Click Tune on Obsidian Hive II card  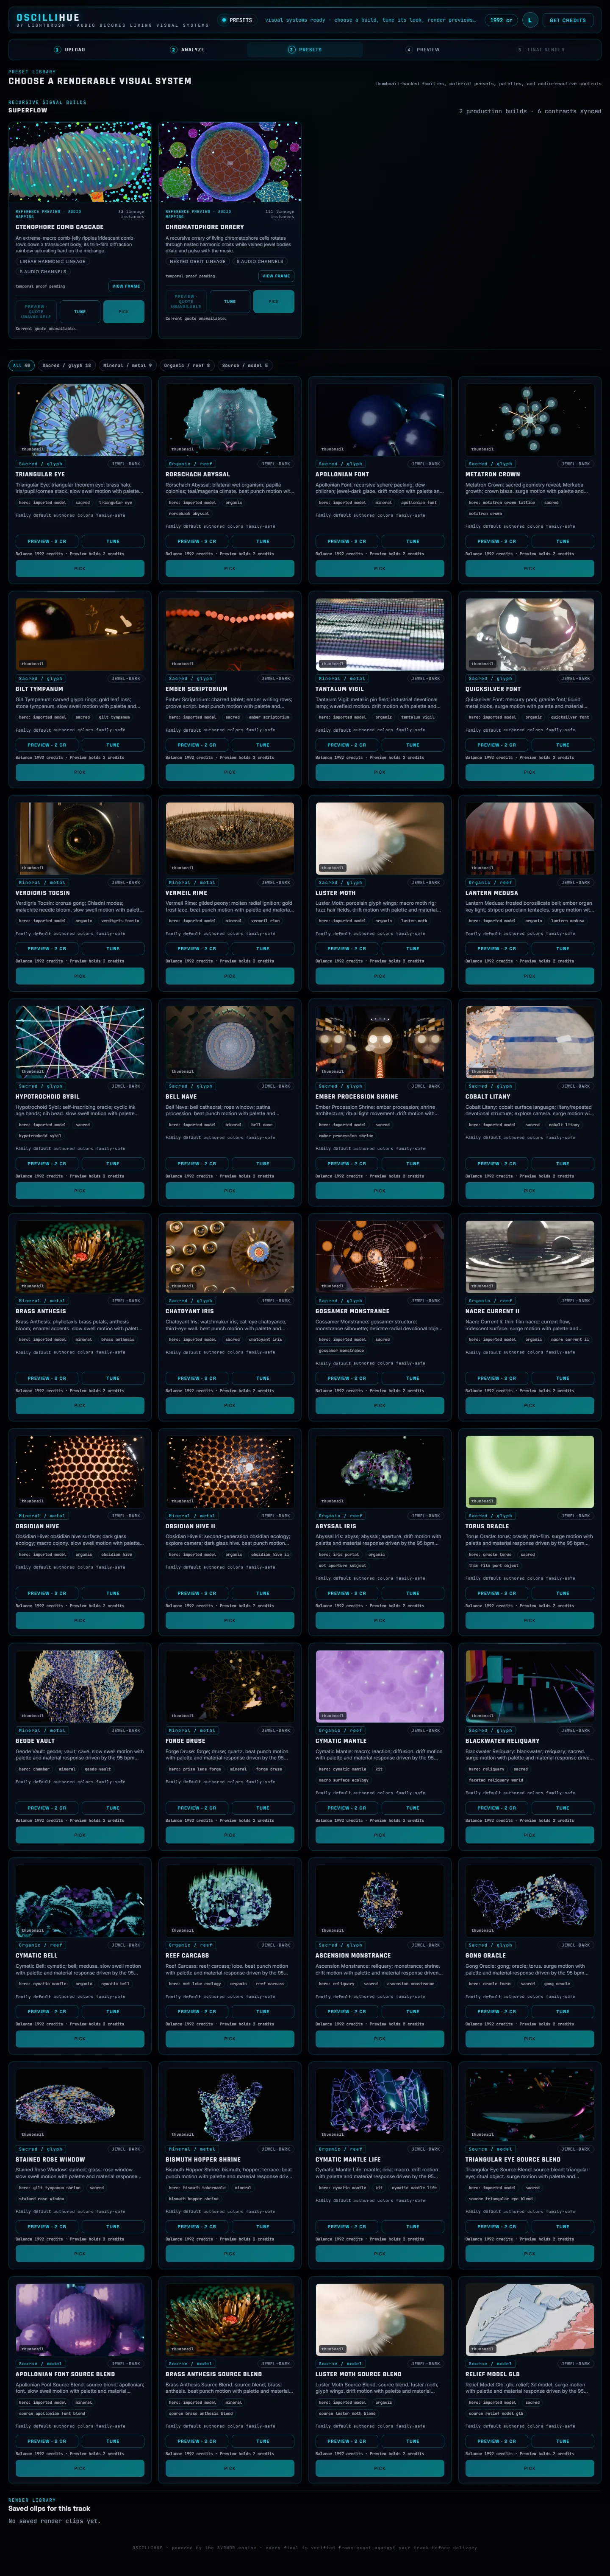coord(263,1593)
